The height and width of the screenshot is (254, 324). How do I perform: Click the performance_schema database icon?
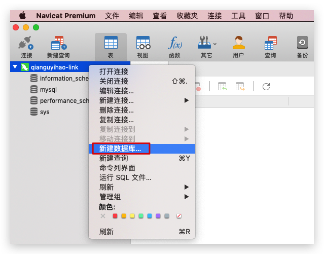[34, 100]
